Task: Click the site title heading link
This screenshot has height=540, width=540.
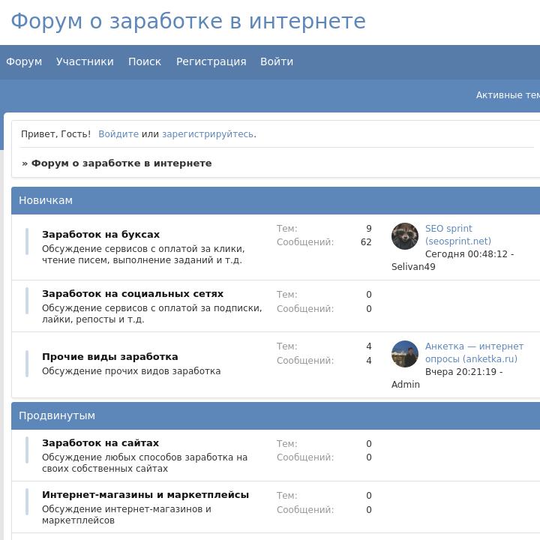Action: [x=188, y=21]
